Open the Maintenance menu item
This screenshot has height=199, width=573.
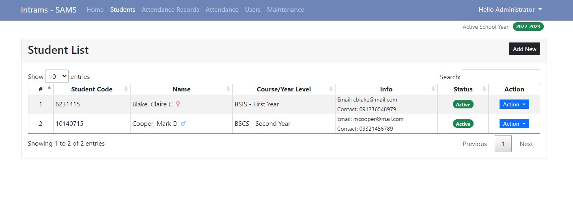click(285, 10)
